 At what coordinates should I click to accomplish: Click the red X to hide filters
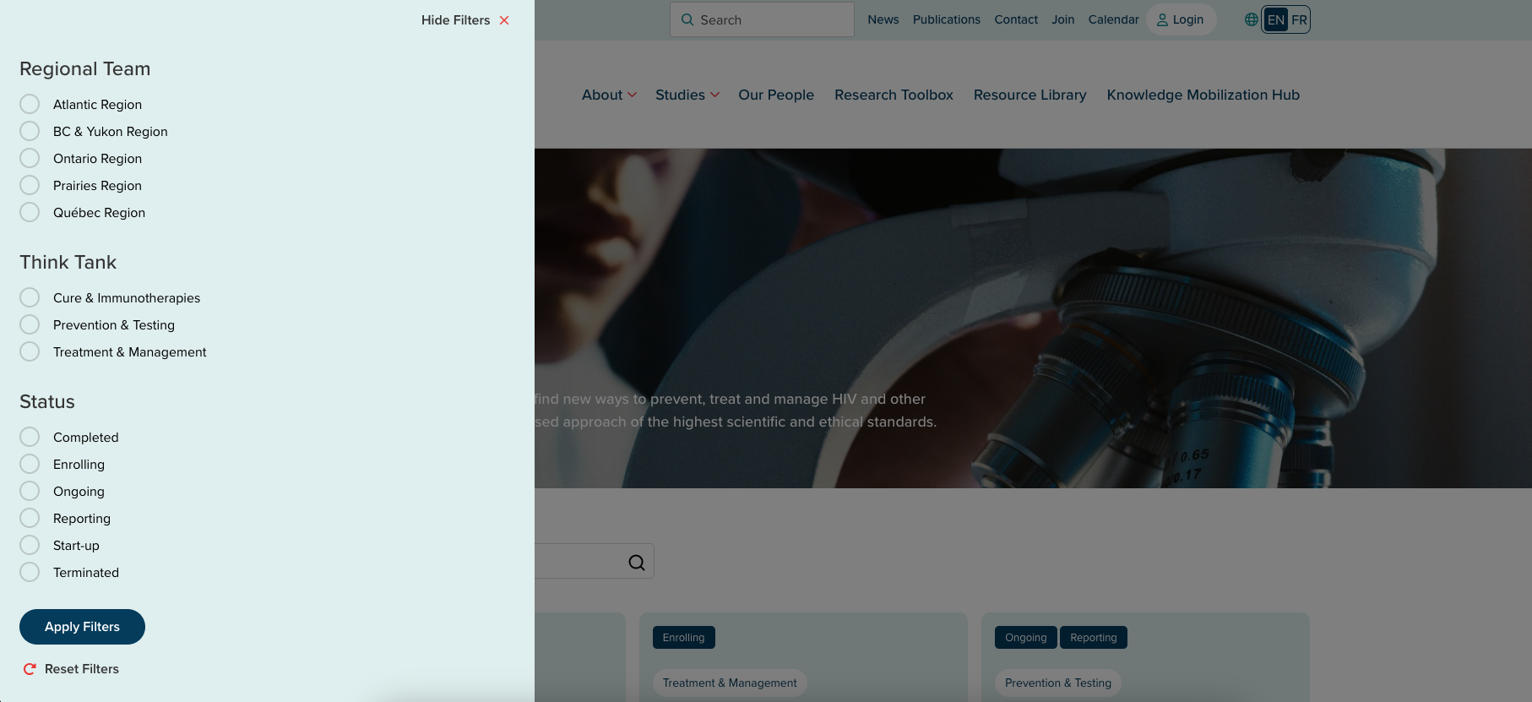pos(504,20)
